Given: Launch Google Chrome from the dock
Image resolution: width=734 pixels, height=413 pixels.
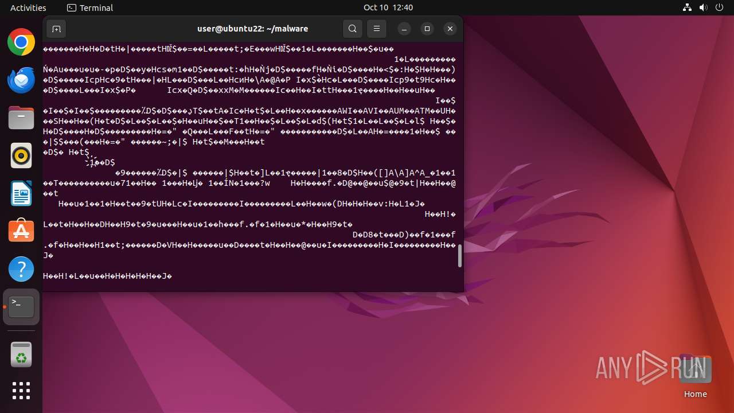Looking at the screenshot, I should tap(21, 42).
